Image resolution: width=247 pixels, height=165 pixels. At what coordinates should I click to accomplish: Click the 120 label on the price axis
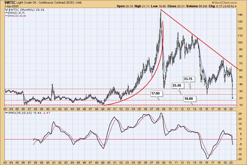pos(240,29)
